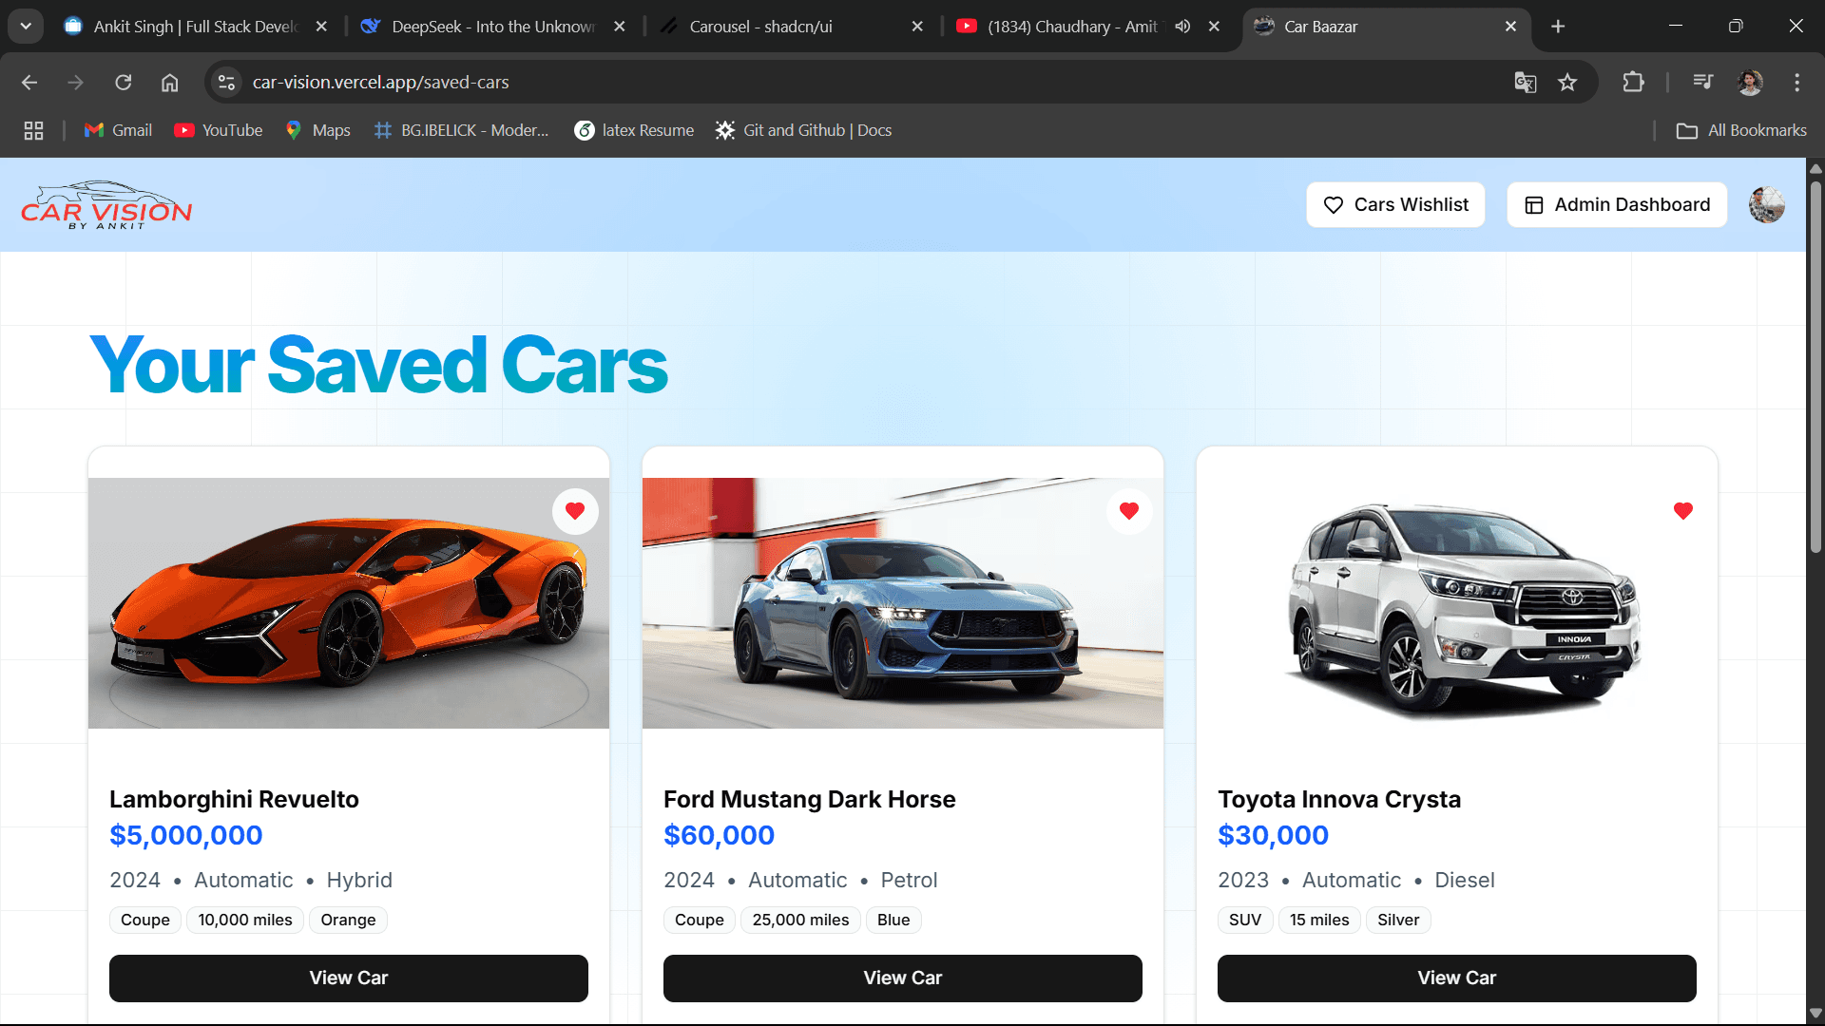The width and height of the screenshot is (1825, 1026).
Task: Click the $5,000,000 price
Action: 186,835
